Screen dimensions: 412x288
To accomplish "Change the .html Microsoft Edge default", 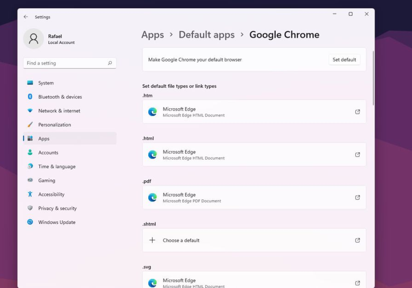I will pos(254,155).
